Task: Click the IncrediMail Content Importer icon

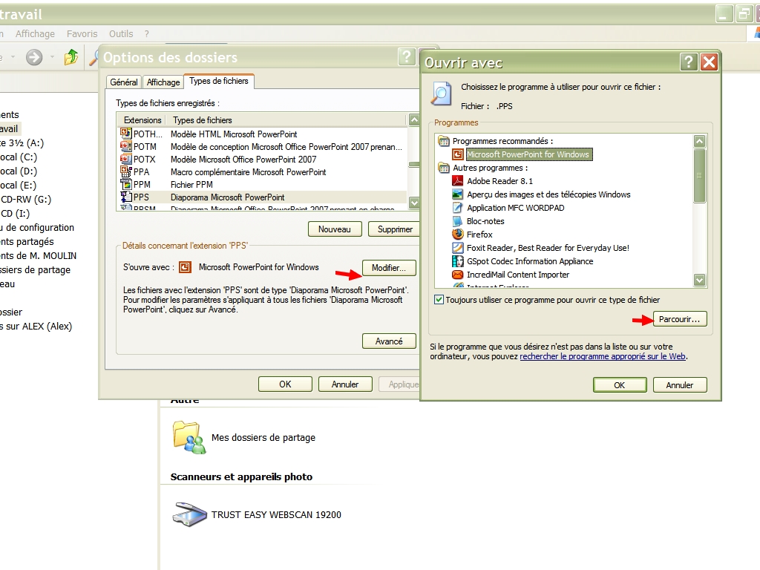Action: click(x=459, y=275)
